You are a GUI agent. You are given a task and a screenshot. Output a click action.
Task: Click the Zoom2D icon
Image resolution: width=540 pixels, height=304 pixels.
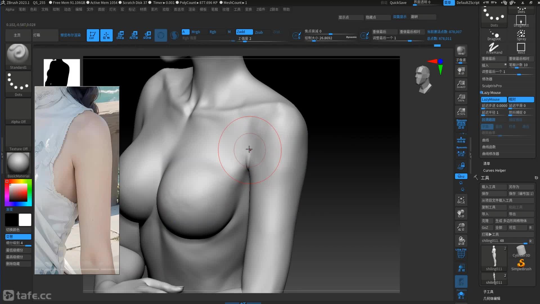(x=461, y=84)
